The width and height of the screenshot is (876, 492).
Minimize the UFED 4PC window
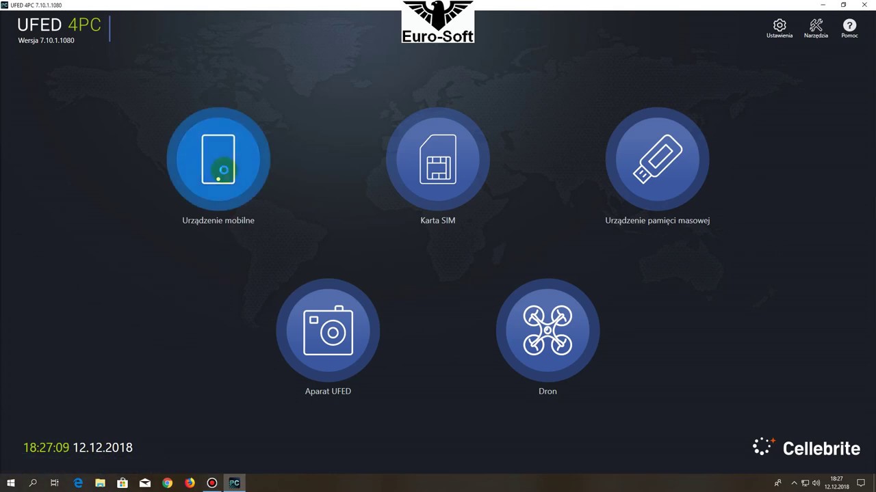point(823,5)
